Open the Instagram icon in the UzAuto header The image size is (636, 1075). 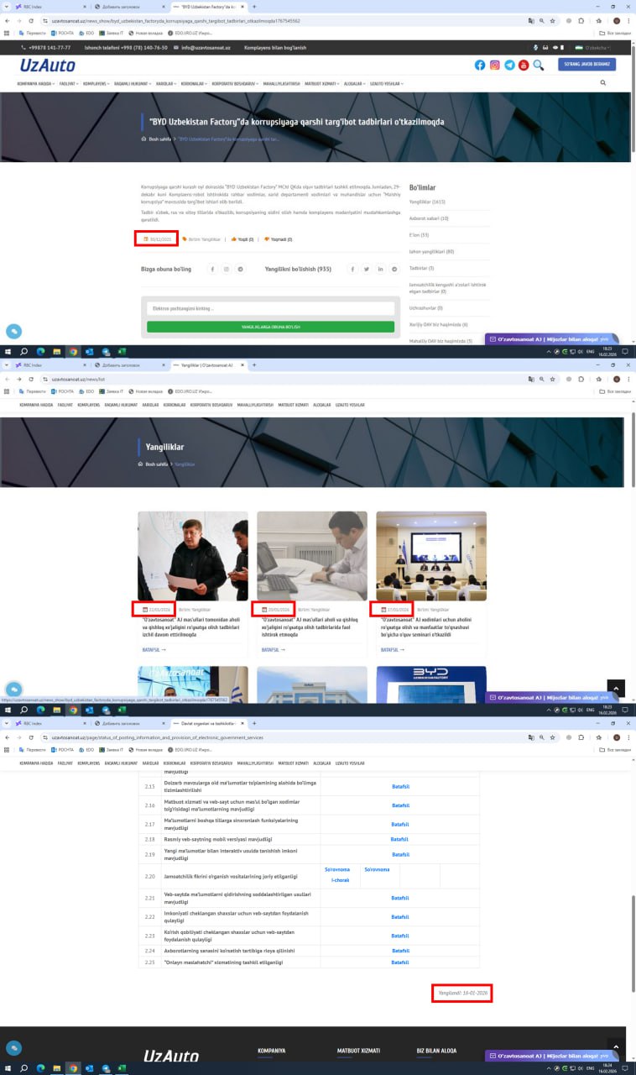tap(495, 65)
